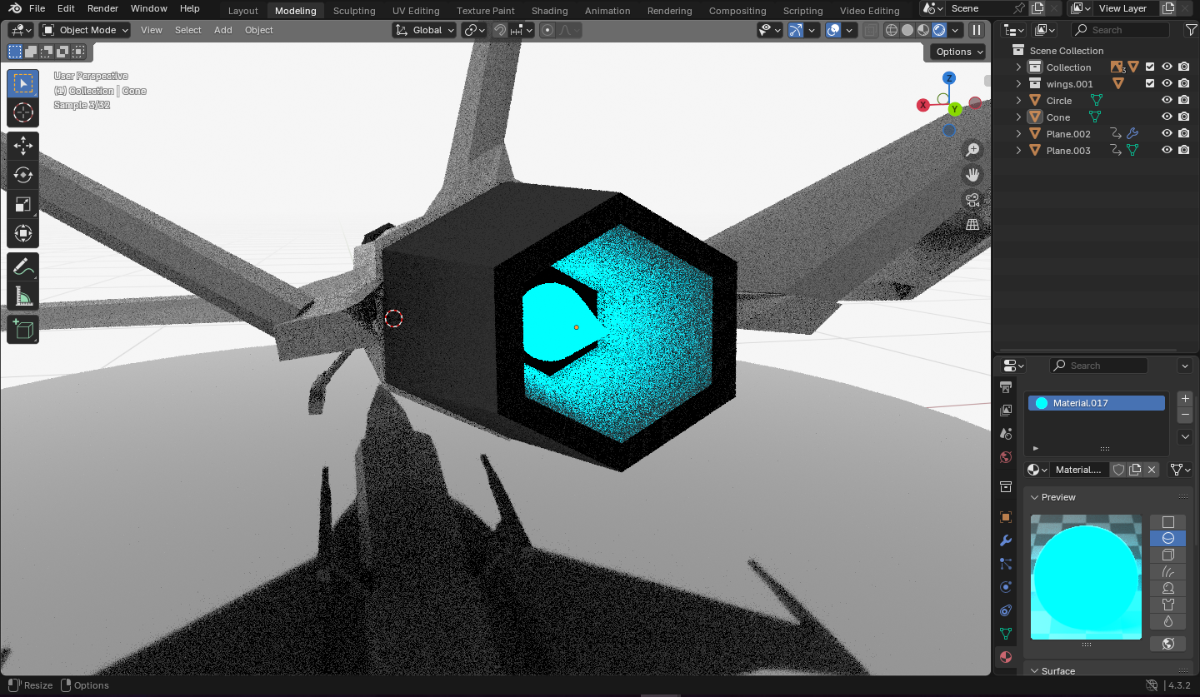This screenshot has height=697, width=1200.
Task: Open viewport Options dropdown
Action: click(959, 52)
